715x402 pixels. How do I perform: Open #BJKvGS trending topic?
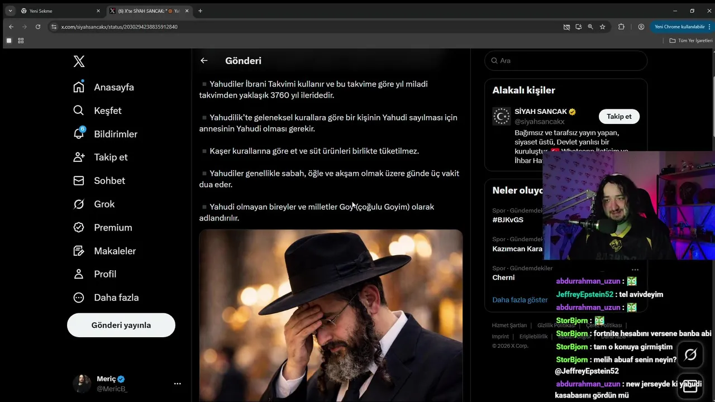[x=508, y=220]
